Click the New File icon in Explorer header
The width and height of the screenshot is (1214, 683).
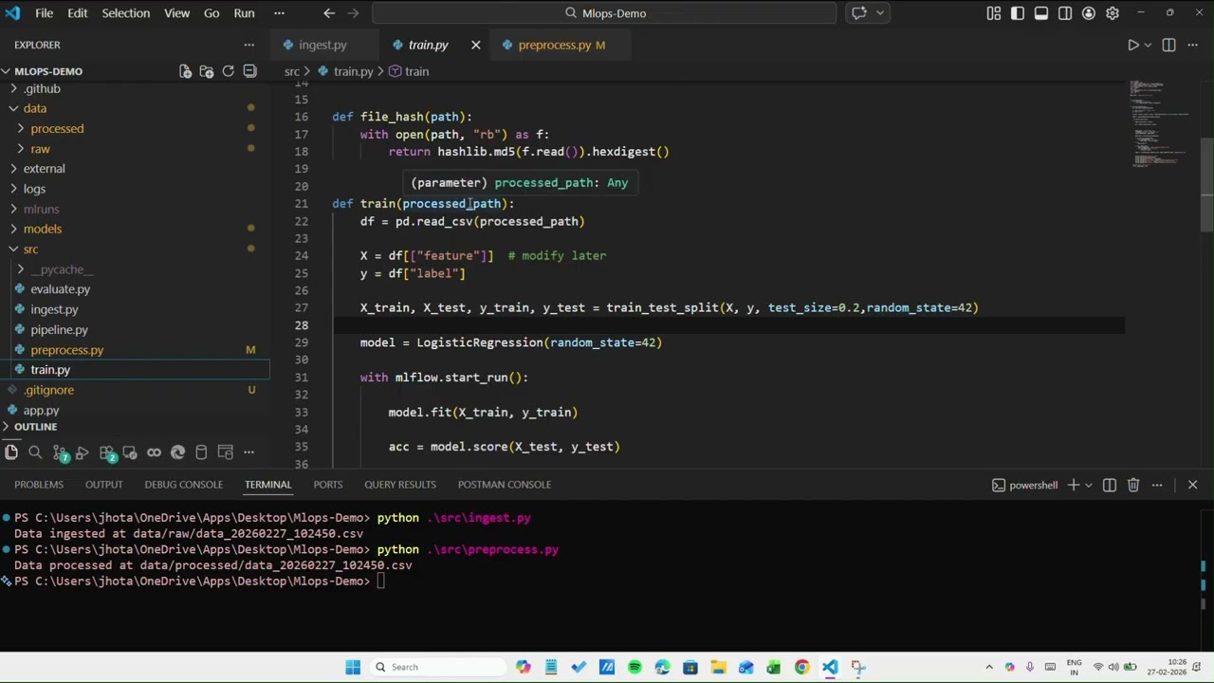pyautogui.click(x=185, y=71)
